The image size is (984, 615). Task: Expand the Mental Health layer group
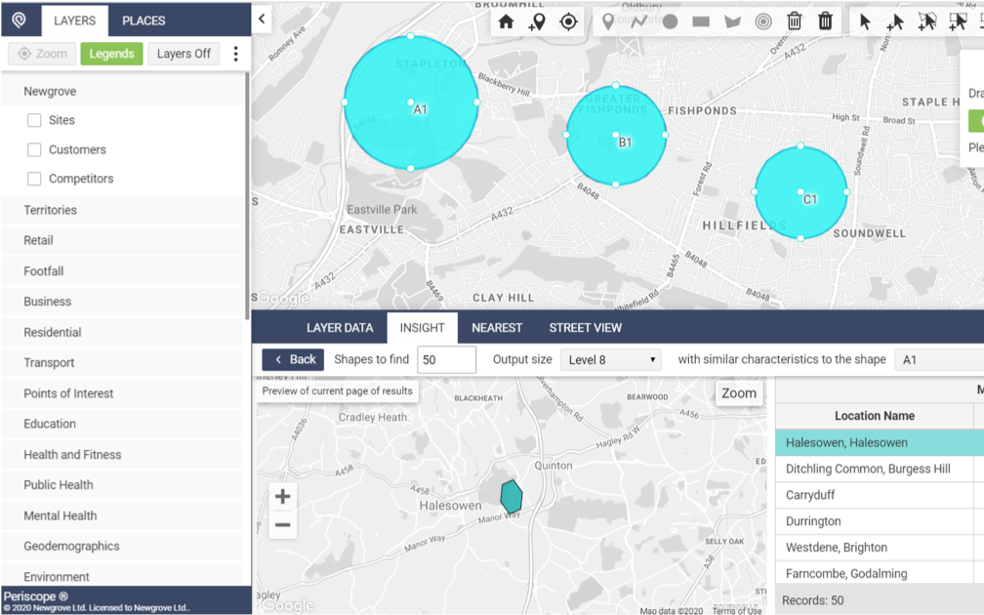point(122,515)
